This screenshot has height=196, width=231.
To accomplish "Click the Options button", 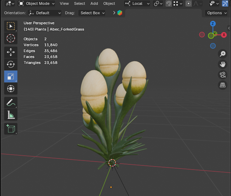I will tap(216, 13).
